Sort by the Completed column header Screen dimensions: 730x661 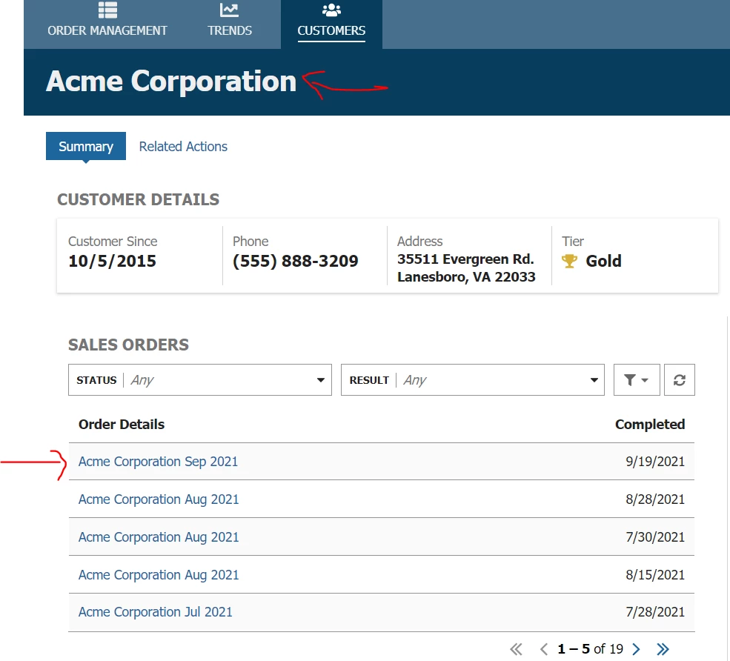(649, 424)
